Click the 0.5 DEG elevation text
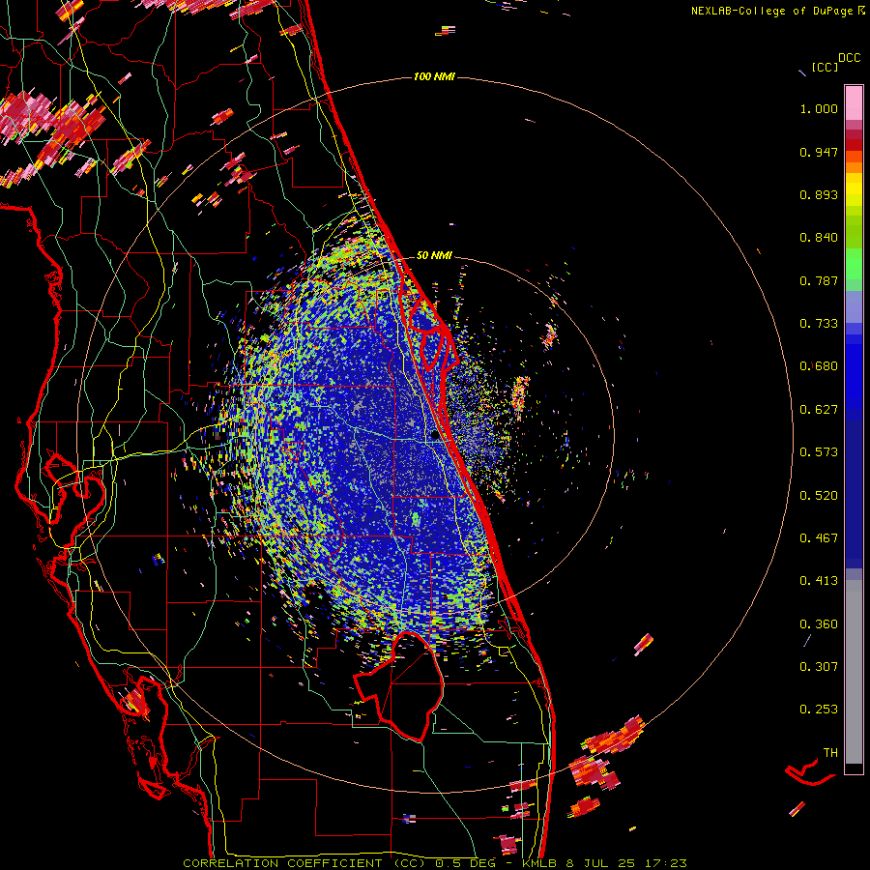 click(x=465, y=863)
